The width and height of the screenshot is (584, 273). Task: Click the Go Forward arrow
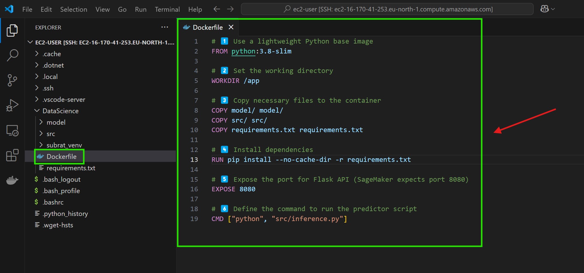click(230, 9)
